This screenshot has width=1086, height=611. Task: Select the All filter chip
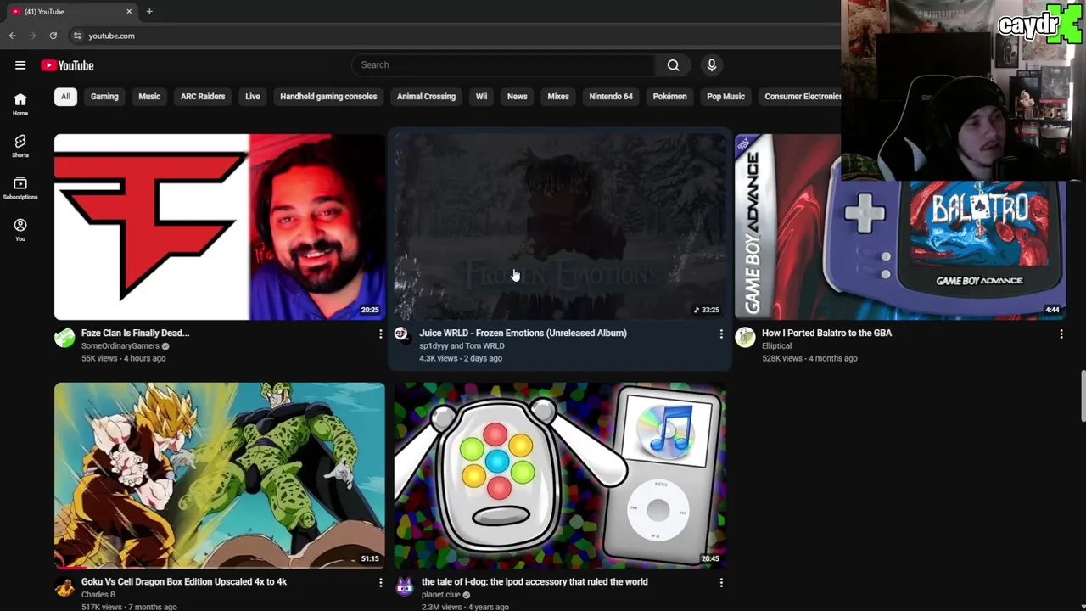(65, 97)
